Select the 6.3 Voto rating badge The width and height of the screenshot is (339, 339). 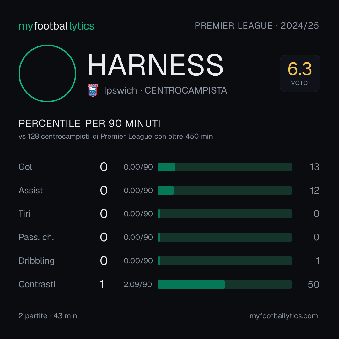(x=300, y=73)
